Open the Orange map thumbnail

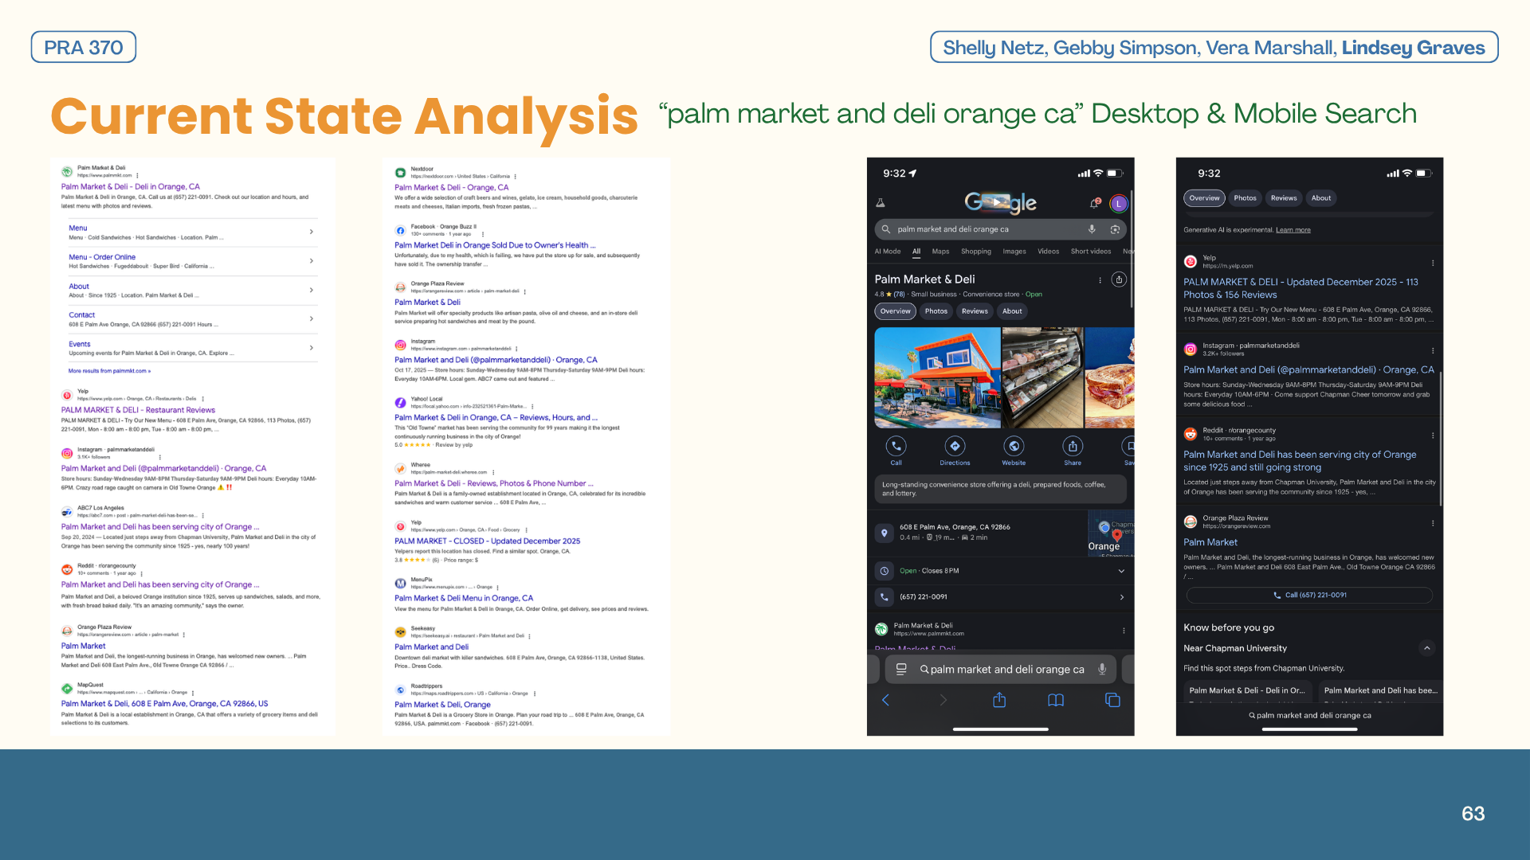click(x=1111, y=533)
